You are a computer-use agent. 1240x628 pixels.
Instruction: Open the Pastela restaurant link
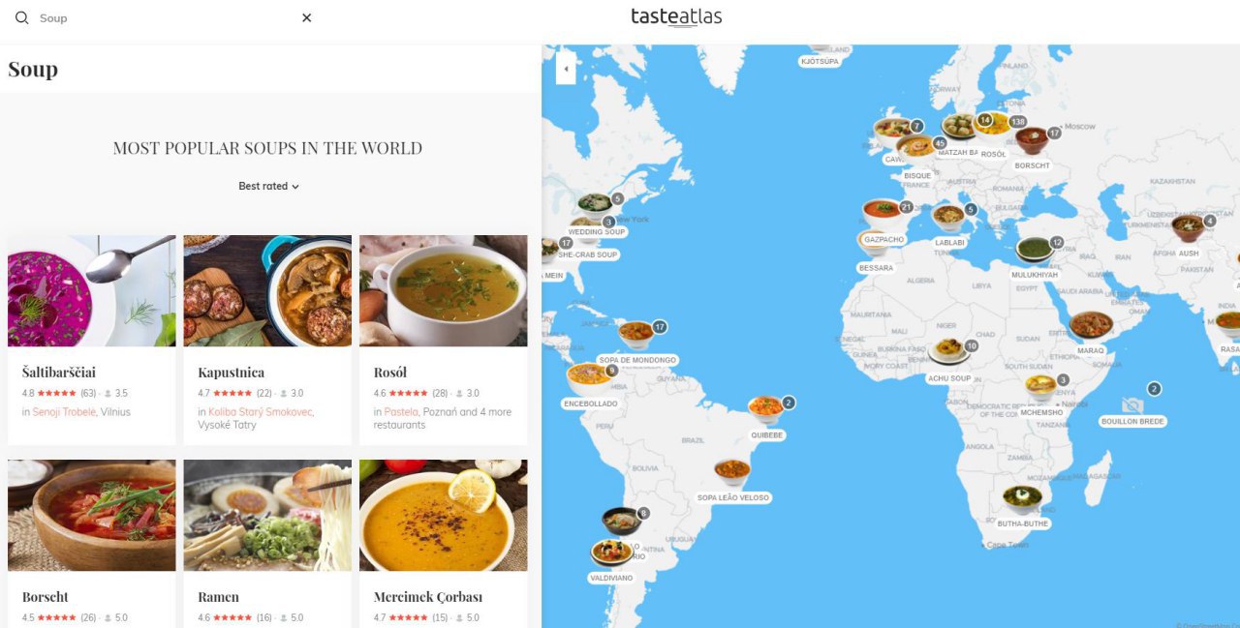coord(401,411)
